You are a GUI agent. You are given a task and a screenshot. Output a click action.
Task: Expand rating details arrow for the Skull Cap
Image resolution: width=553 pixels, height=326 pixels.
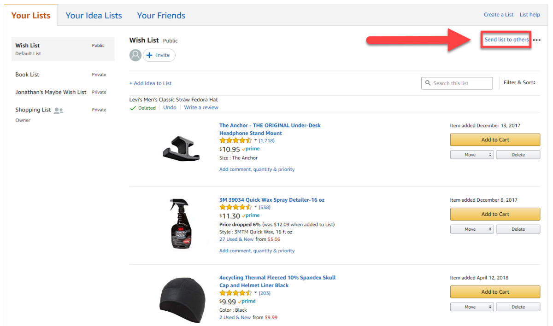[x=256, y=293]
